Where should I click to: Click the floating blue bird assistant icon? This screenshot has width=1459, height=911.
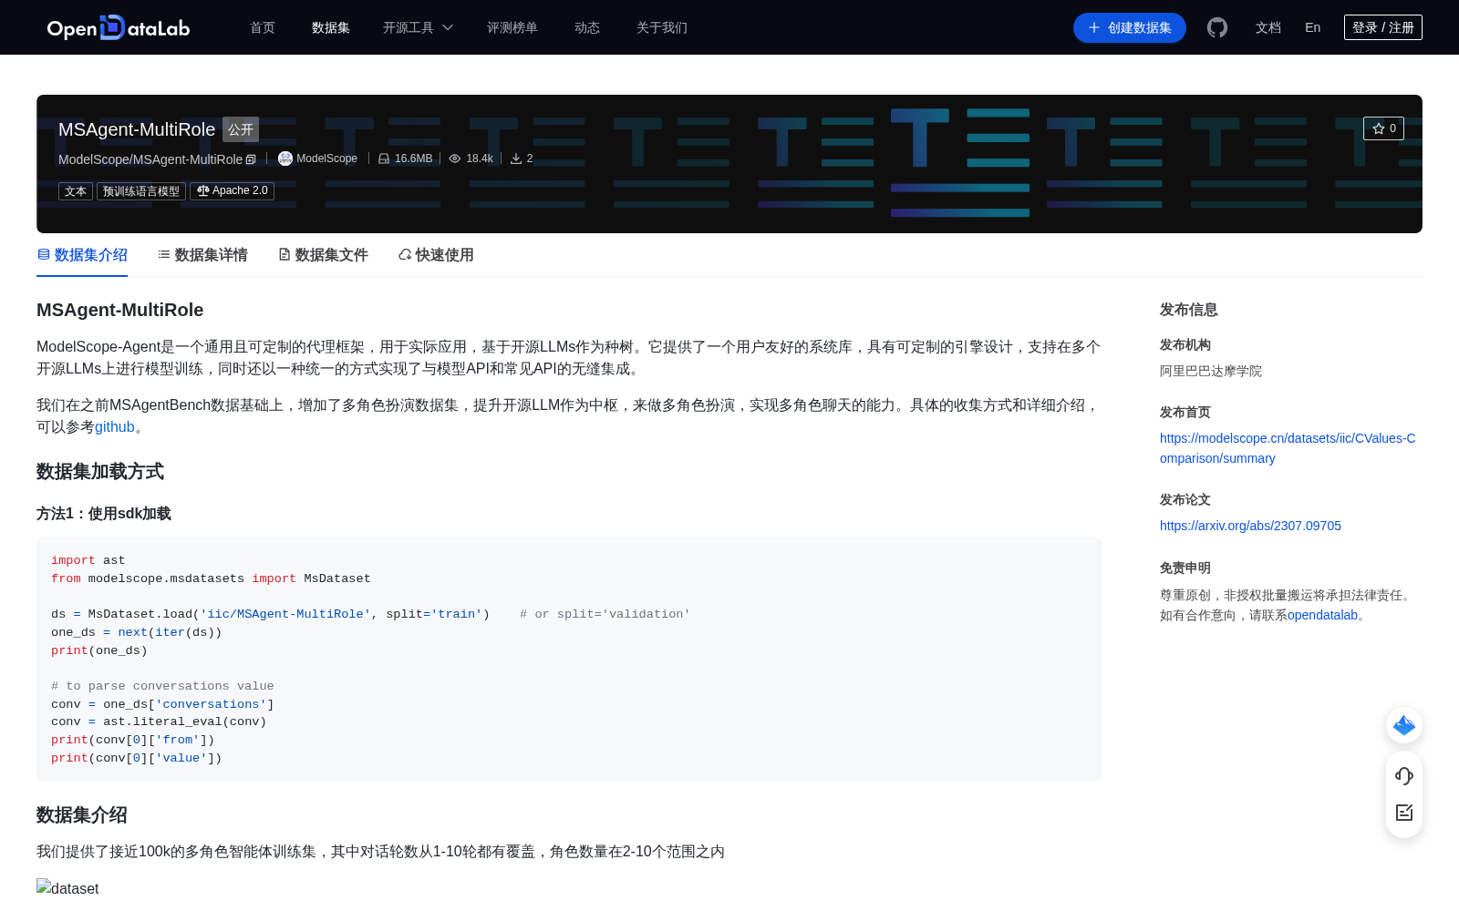tap(1404, 725)
